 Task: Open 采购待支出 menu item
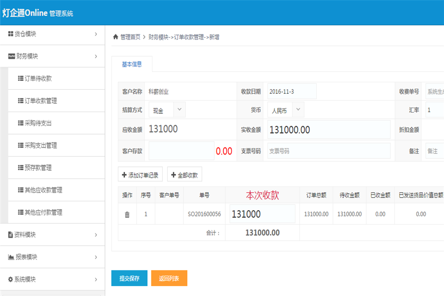(56, 123)
